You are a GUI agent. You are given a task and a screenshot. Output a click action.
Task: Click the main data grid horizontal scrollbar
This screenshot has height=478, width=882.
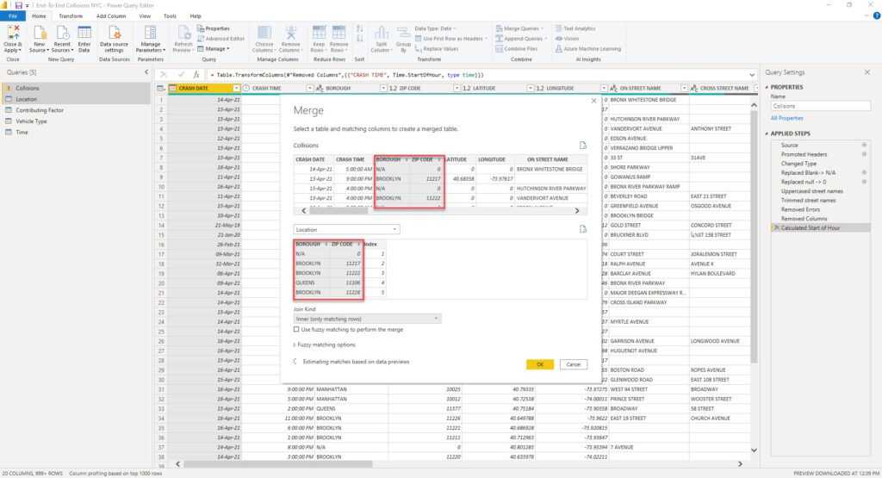tap(278, 464)
